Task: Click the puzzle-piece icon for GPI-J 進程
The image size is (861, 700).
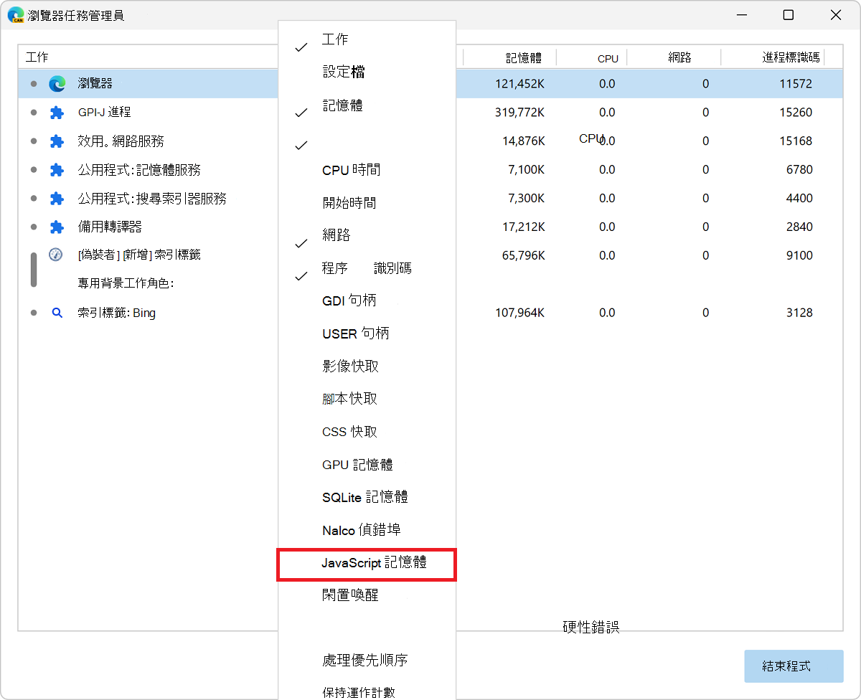Action: 57,112
